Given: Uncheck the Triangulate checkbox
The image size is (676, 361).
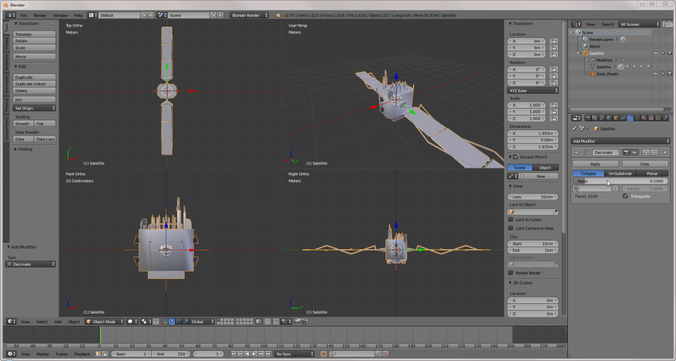Looking at the screenshot, I should [625, 196].
